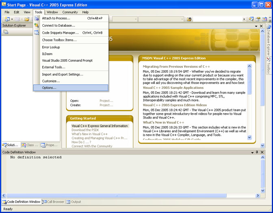Choose Customize from Tools menu

[71, 81]
